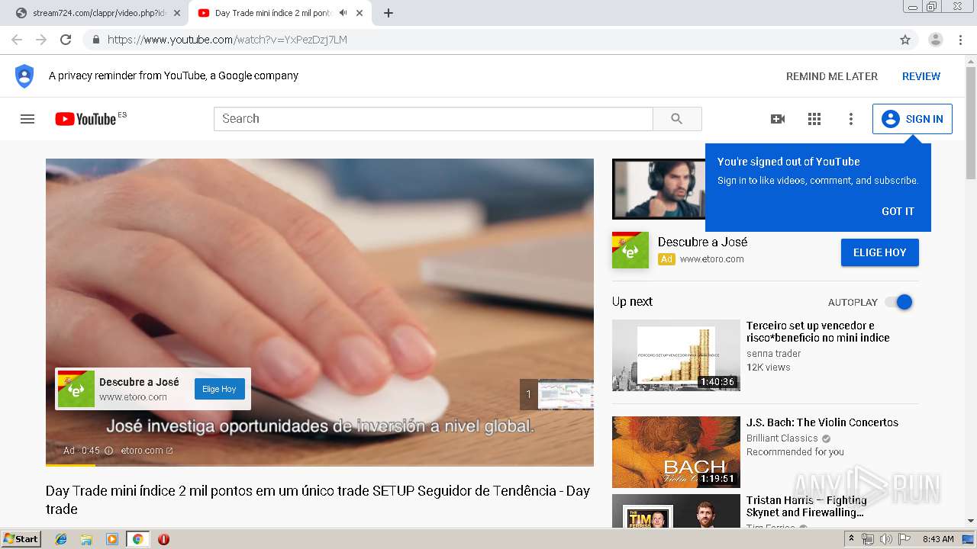Reload the page with the refresh icon
The image size is (977, 549).
(x=66, y=40)
